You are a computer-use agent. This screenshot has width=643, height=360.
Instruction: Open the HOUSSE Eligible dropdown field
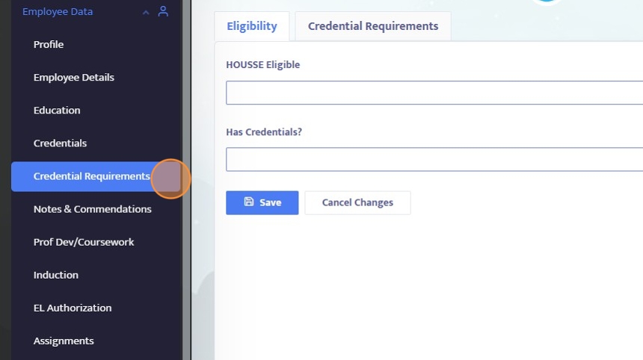pyautogui.click(x=434, y=93)
